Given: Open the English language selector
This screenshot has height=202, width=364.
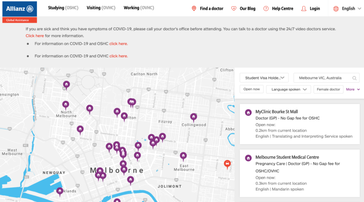Looking at the screenshot, I should [348, 8].
